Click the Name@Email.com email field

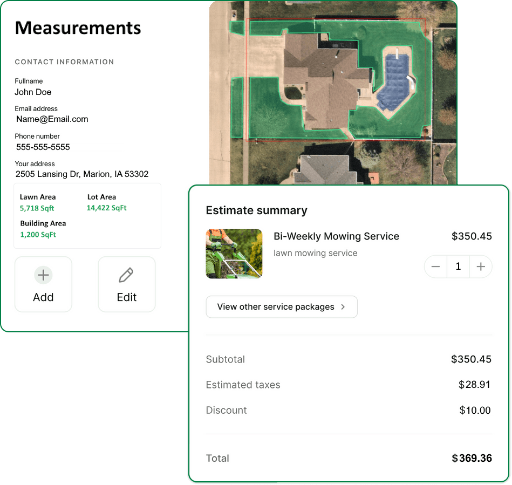[52, 119]
